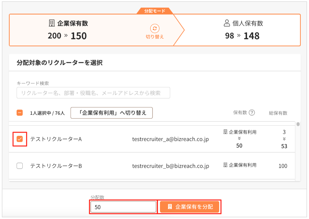
Task: Click the 企業保有利用 building icon on テストリクルーターA row
Action: 225,132
